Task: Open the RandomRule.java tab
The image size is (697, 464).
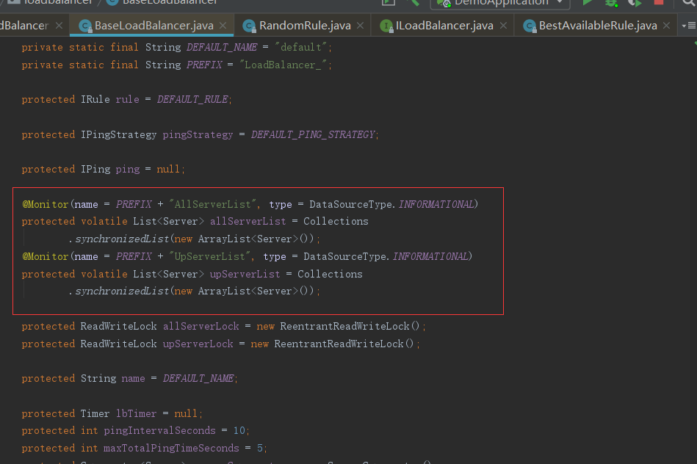Action: point(305,26)
